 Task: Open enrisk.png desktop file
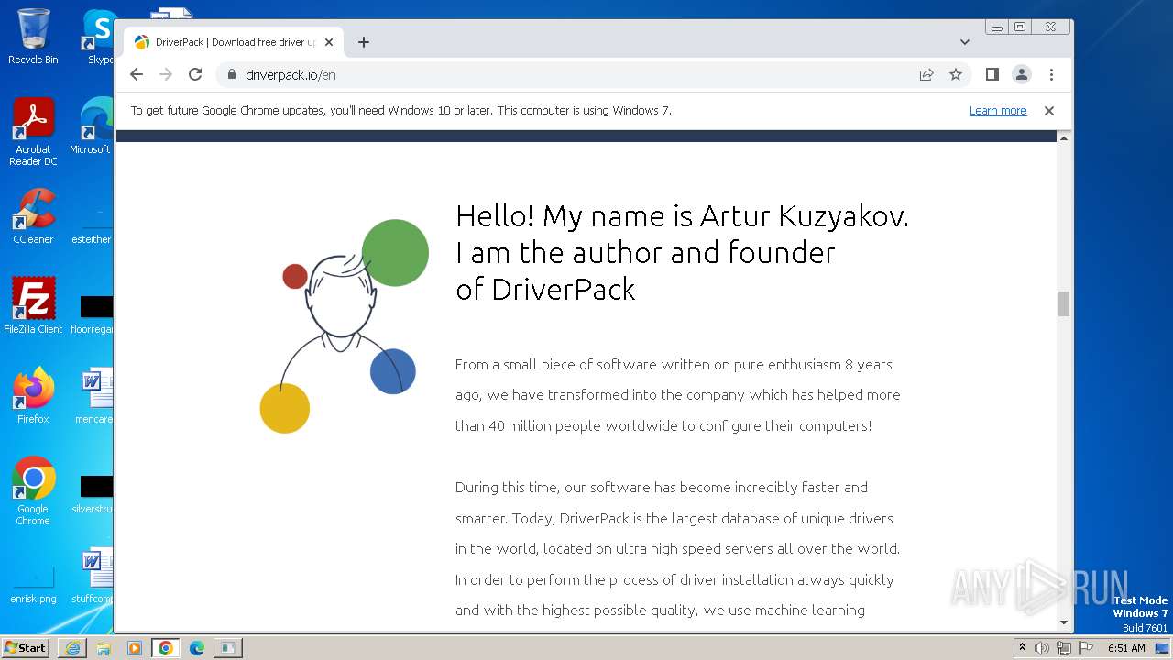coord(33,587)
